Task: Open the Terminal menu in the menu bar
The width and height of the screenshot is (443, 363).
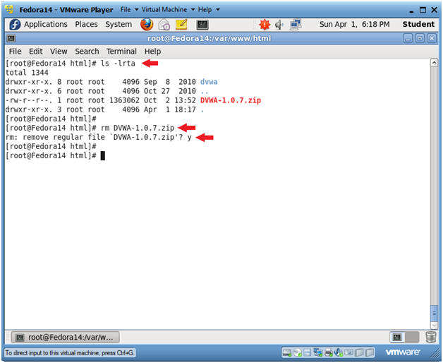Action: pos(121,52)
